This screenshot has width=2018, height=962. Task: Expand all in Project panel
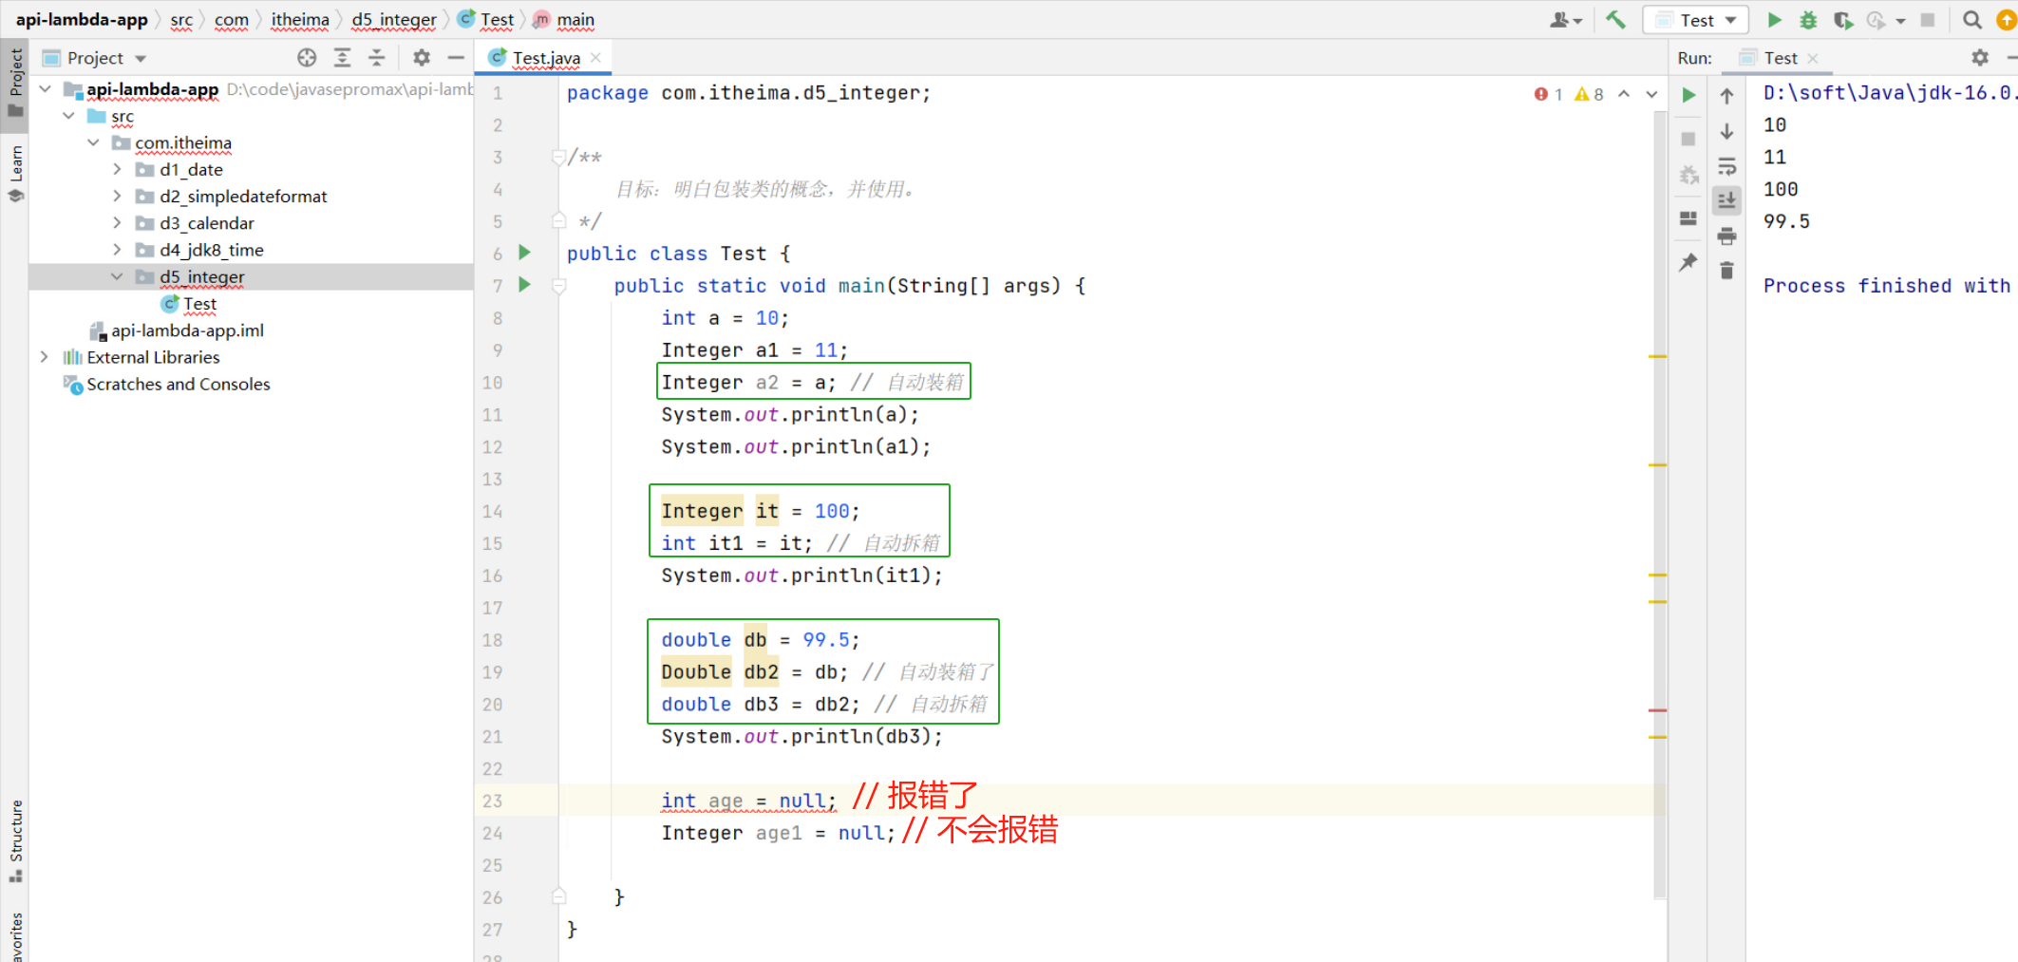pyautogui.click(x=342, y=58)
